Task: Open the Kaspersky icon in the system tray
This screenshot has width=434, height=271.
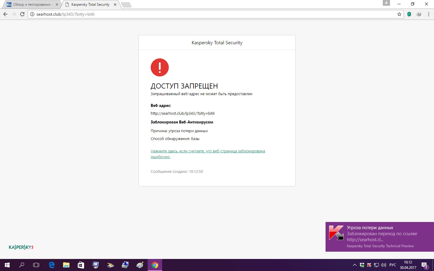Action: 369,265
